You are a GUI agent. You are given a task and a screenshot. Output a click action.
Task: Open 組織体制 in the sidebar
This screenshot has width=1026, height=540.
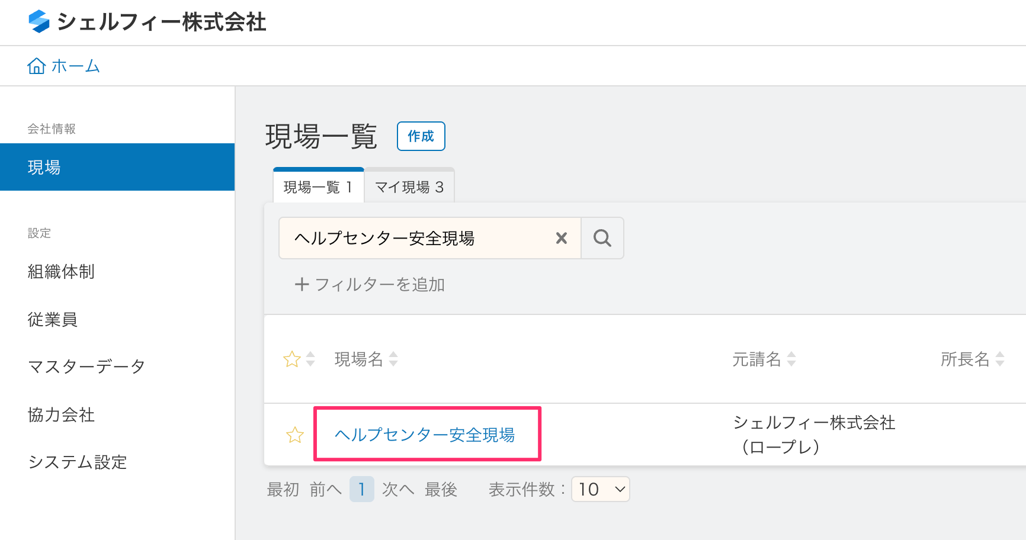click(61, 272)
